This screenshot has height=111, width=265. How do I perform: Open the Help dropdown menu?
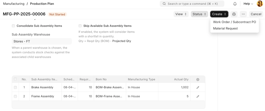click(x=248, y=4)
